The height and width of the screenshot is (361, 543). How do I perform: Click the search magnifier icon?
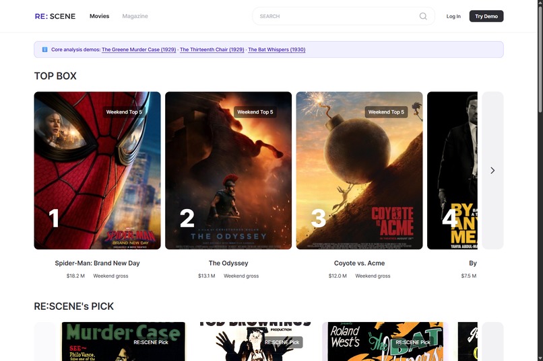click(423, 16)
